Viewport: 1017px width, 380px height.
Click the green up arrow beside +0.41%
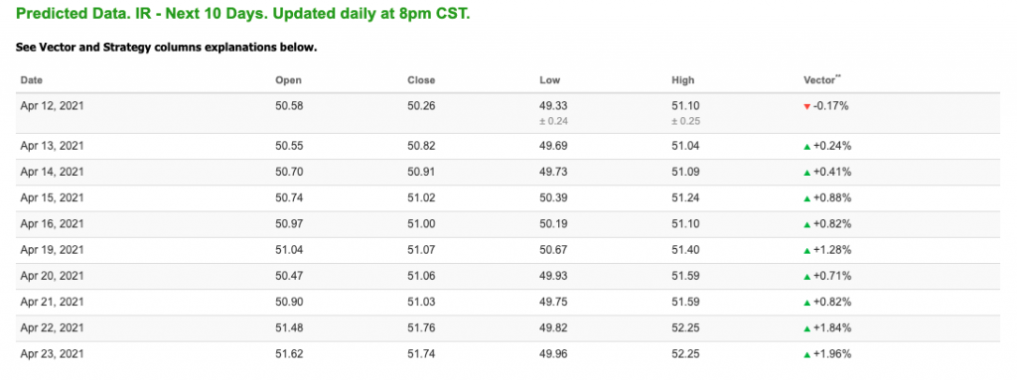pos(806,173)
